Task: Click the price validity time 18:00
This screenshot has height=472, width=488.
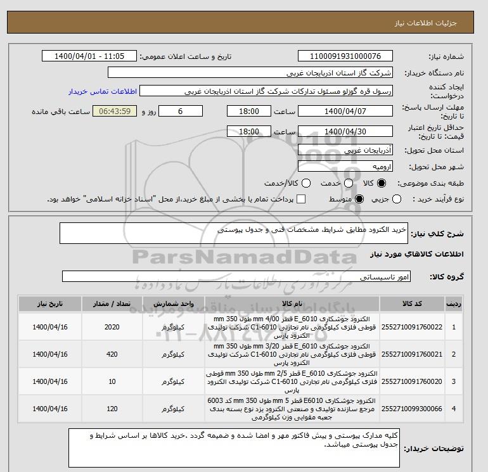Action: point(249,131)
